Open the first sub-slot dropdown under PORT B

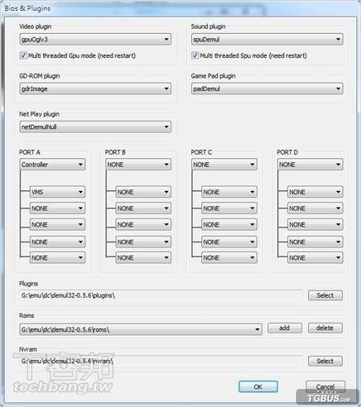[143, 192]
